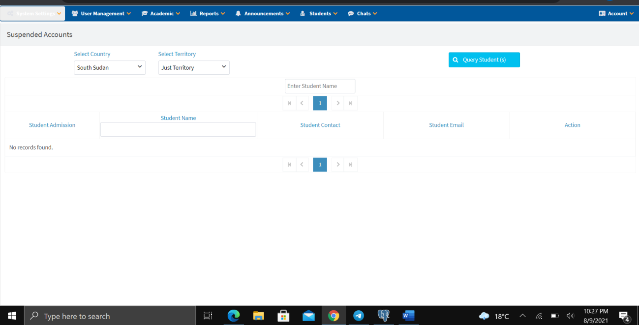This screenshot has width=639, height=325.
Task: Open the Select Country dropdown
Action: [110, 67]
